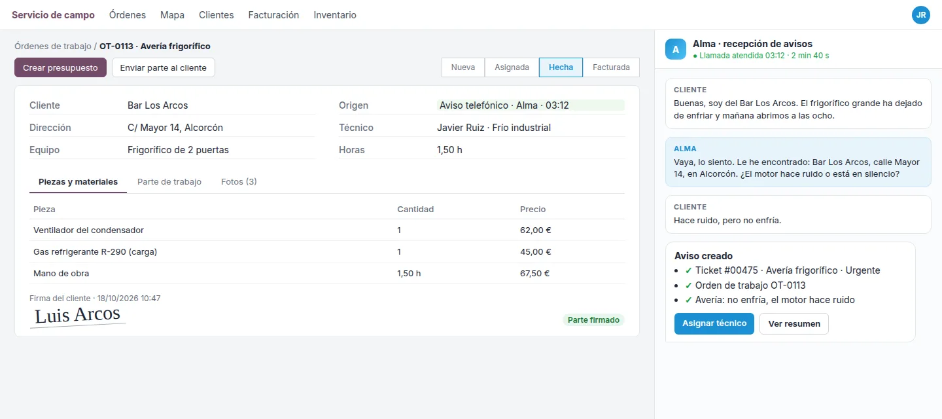Open the JR user avatar

click(x=921, y=15)
